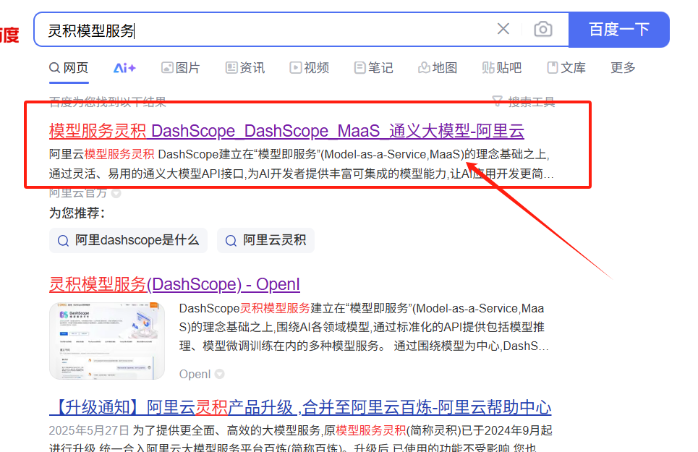
Task: Click the DashScope OpenI result thumbnail
Action: coord(107,341)
